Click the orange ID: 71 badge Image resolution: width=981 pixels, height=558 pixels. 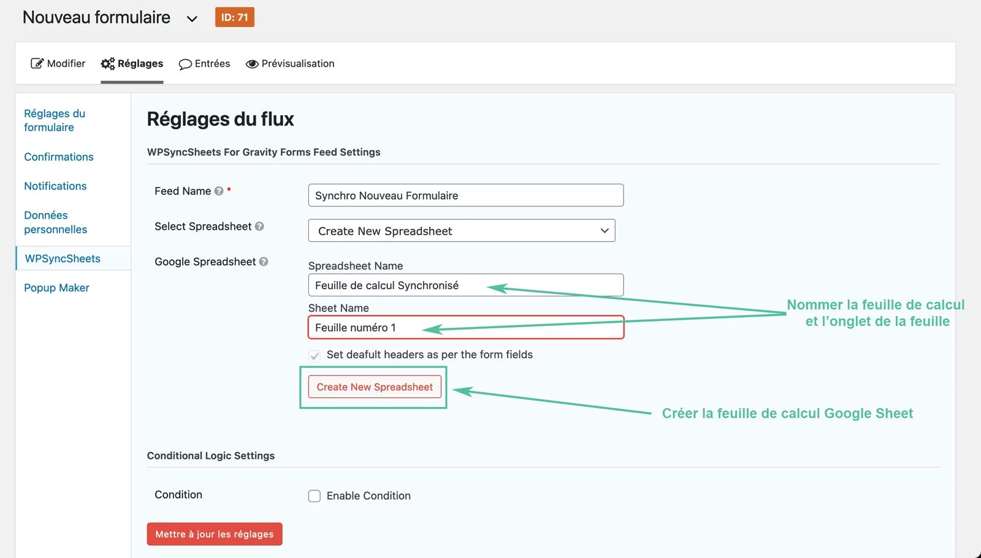click(x=234, y=17)
